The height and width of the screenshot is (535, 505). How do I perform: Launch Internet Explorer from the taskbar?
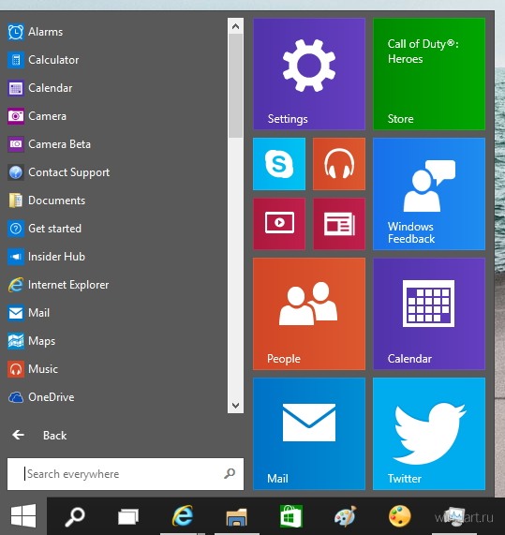click(183, 516)
